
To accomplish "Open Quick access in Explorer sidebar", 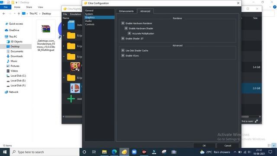I will coord(16,24).
